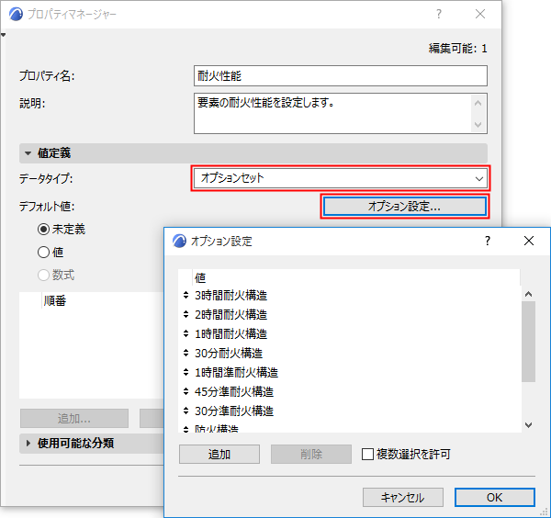Click the Archicad icon in オプション設定 title bar
Viewport: 551px width, 518px height.
tap(179, 241)
